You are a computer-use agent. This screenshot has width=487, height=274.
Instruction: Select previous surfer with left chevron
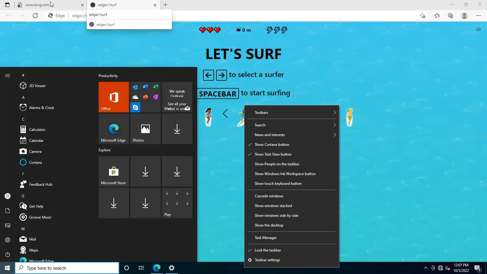[225, 114]
